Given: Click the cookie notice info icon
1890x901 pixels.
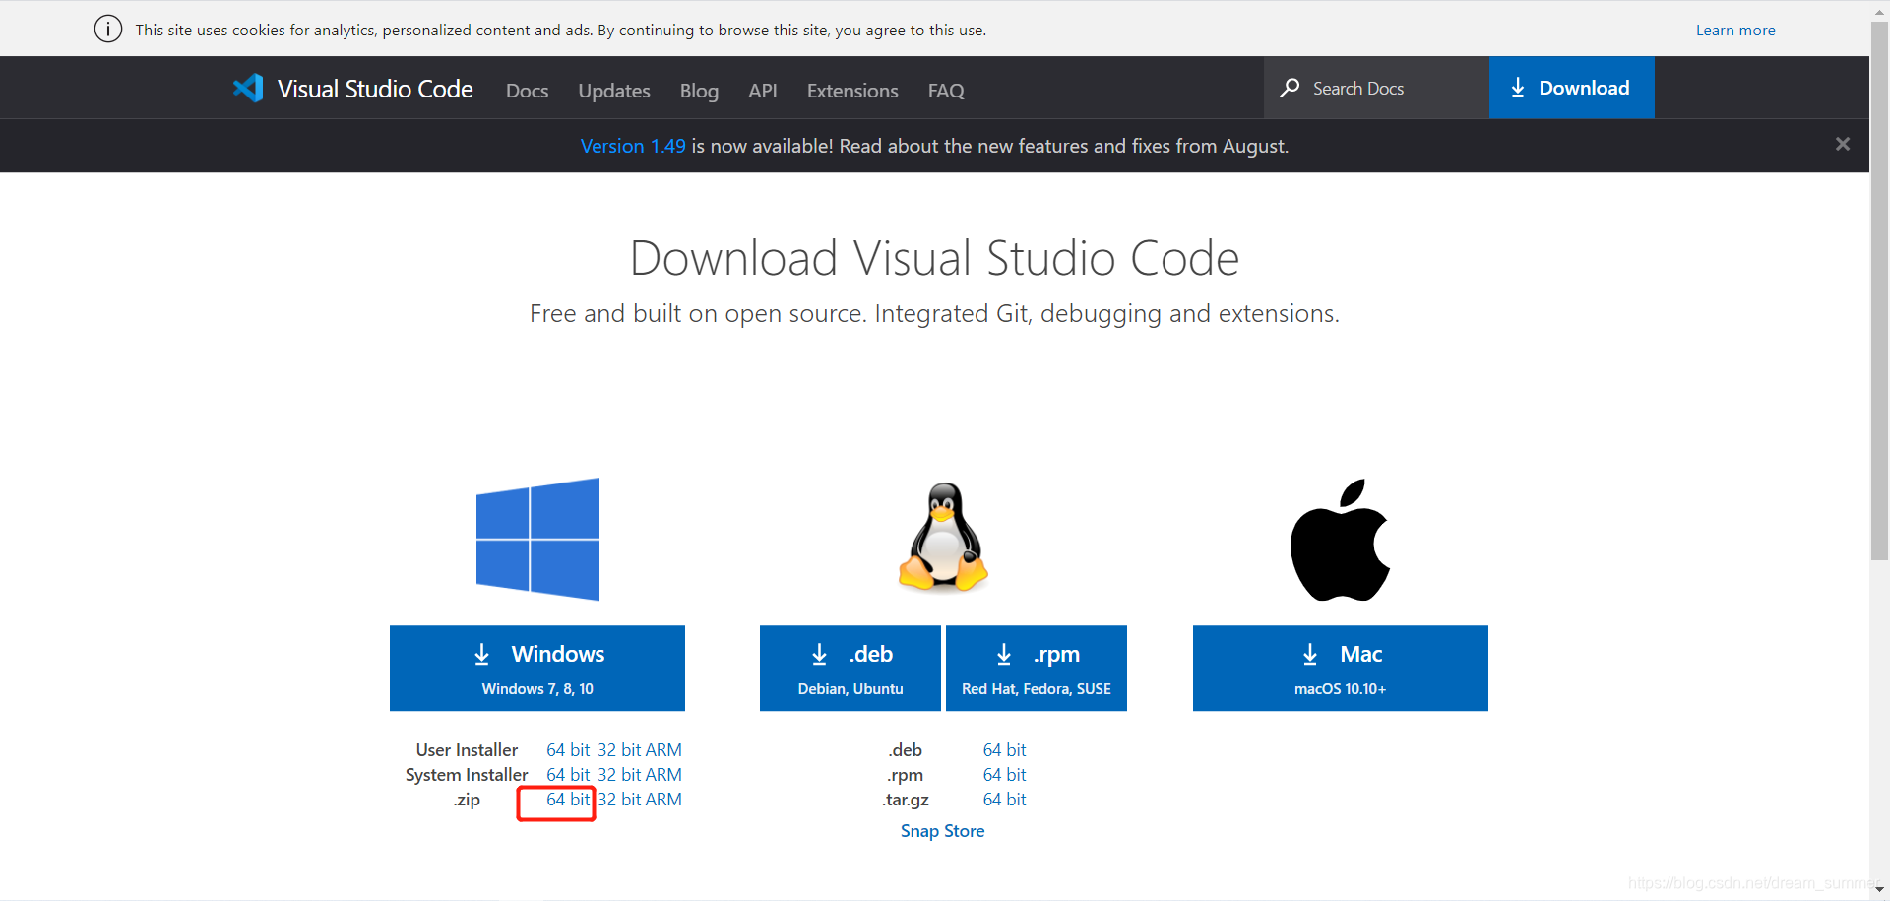Looking at the screenshot, I should [108, 30].
